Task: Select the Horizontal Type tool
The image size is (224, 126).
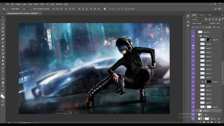Action: (x=3, y=71)
